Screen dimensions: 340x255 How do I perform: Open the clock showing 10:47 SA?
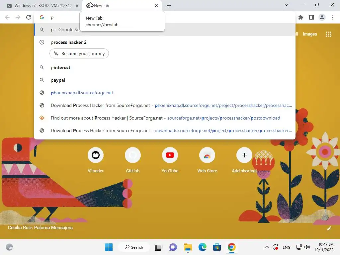pos(324,247)
